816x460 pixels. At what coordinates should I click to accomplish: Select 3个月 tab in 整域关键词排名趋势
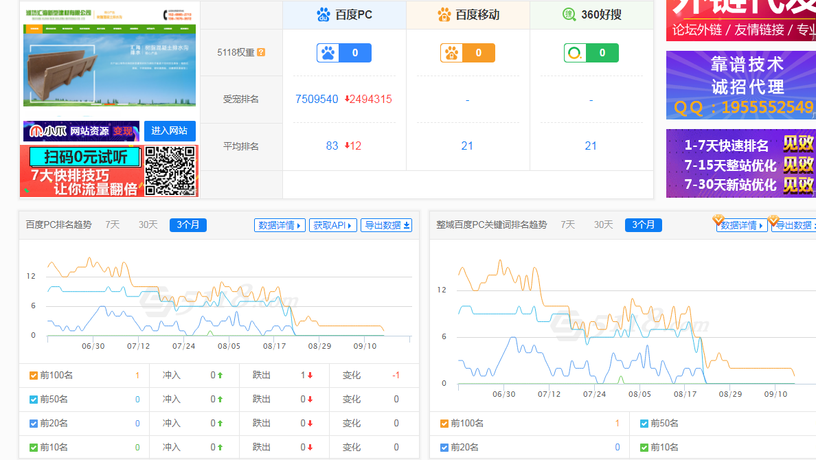pos(643,225)
